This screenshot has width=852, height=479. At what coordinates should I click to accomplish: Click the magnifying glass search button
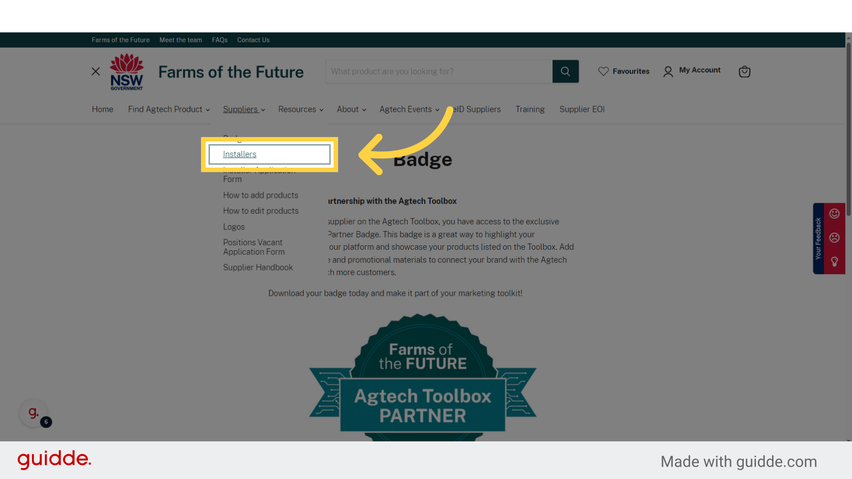[565, 71]
